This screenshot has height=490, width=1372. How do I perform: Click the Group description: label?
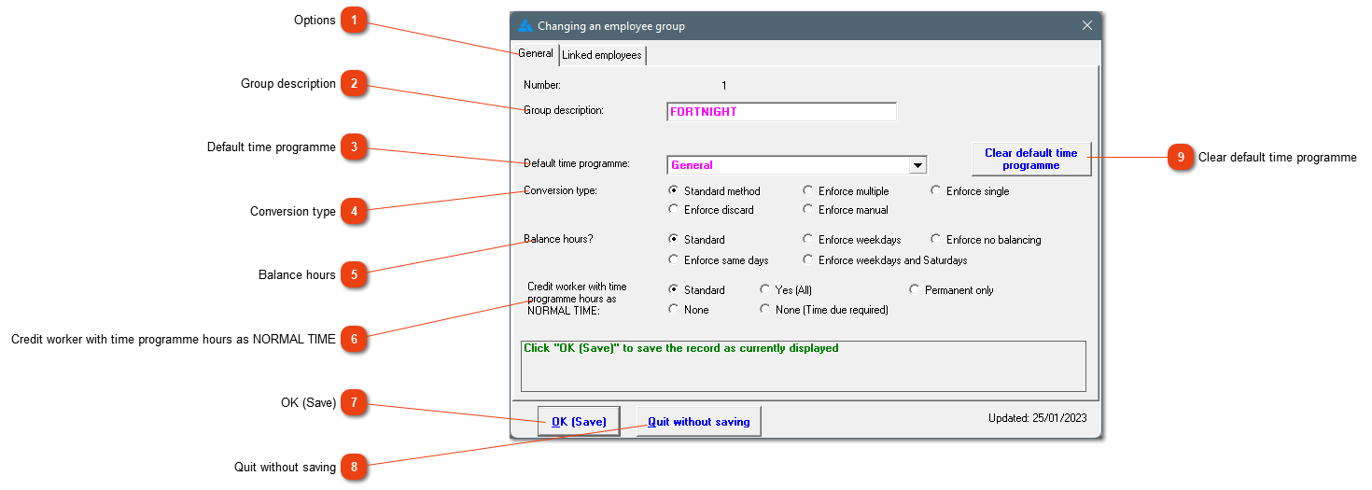pos(564,110)
